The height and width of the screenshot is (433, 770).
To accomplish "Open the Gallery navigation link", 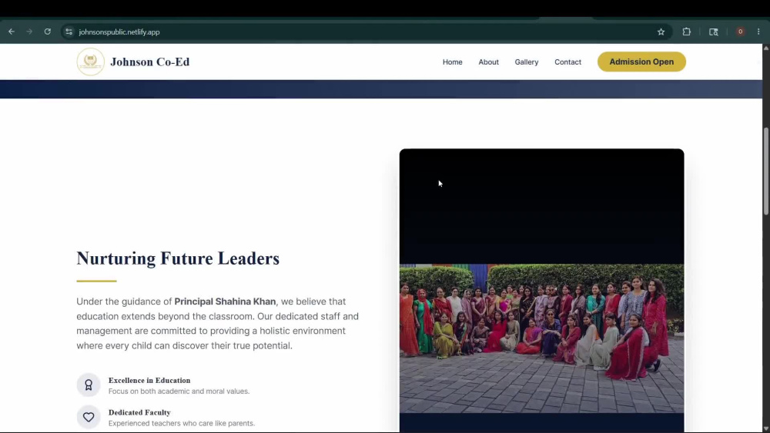I will (x=527, y=62).
